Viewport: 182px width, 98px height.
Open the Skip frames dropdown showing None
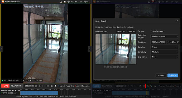(164, 57)
